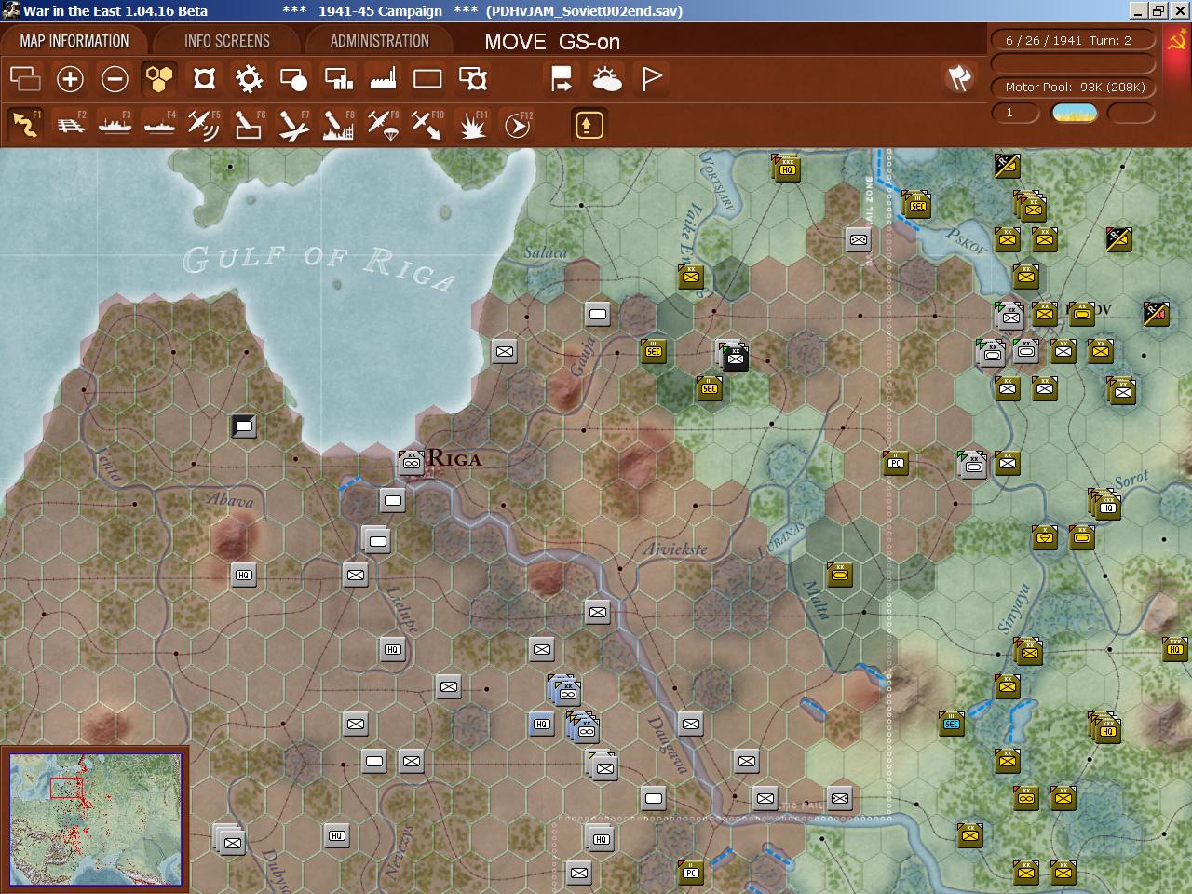This screenshot has width=1192, height=894.
Task: Click the flag with arrow icon
Action: tap(562, 79)
